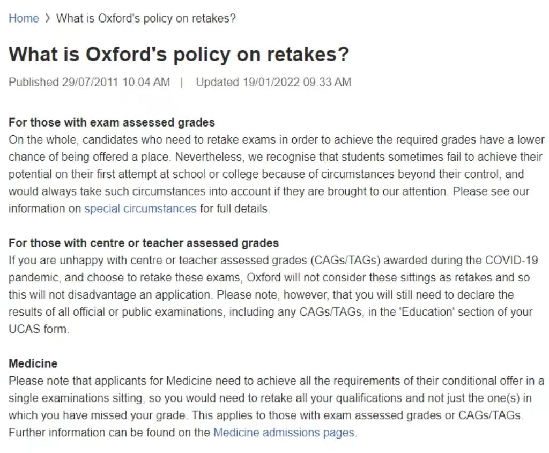Click the breadcrumb chevron separator after Home
The height and width of the screenshot is (453, 549).
point(48,18)
